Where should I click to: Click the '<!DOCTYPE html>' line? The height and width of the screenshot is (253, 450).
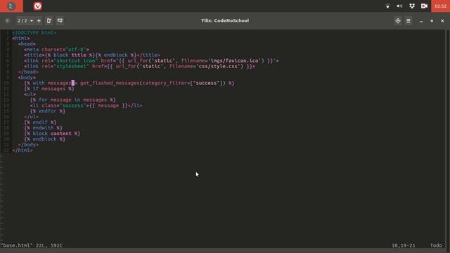34,33
